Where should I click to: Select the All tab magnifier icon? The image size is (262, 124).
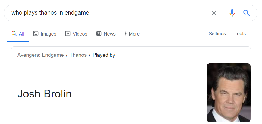[x=14, y=34]
